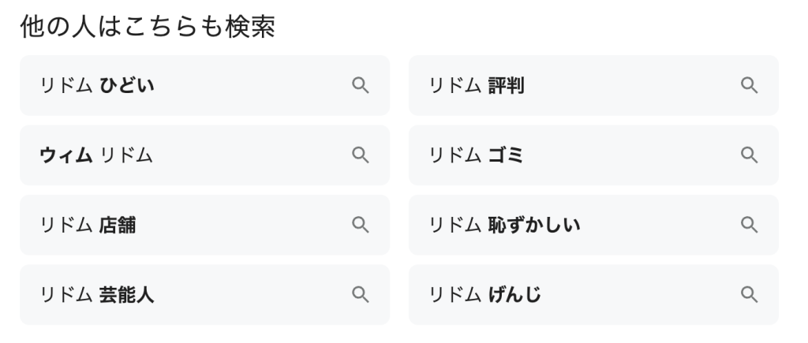The image size is (808, 343).
Task: Click search icon beside リドム ひどい
Action: (361, 85)
